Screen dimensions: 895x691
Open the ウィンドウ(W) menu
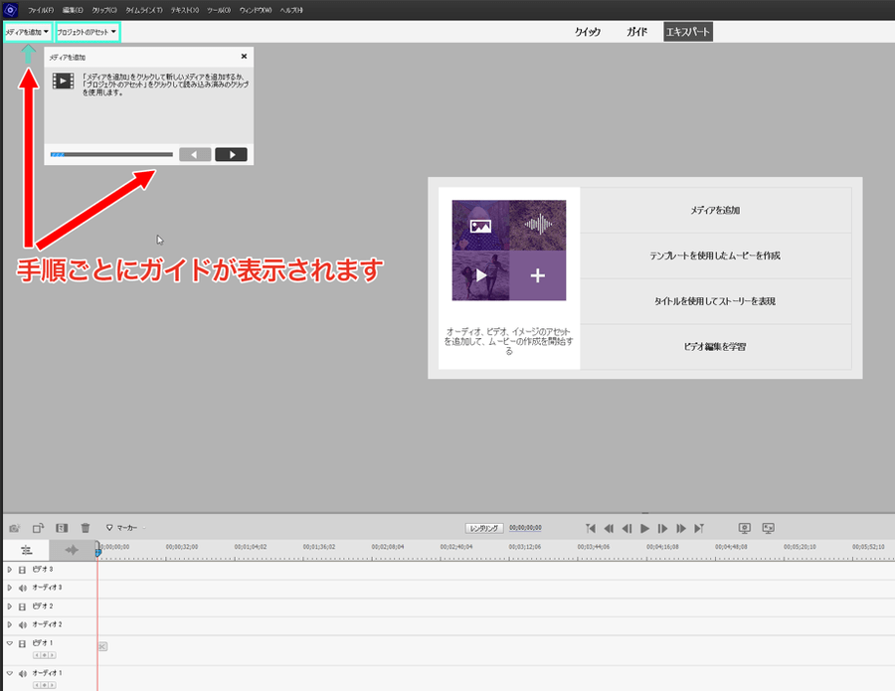point(256,10)
